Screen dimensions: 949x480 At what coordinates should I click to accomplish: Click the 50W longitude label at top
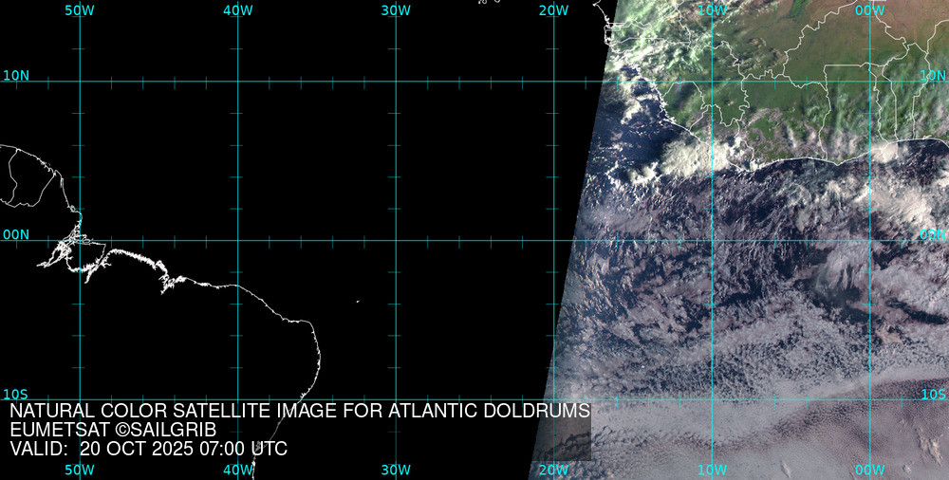[x=79, y=9]
